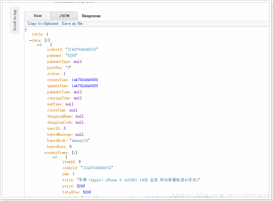Viewport: 273px width, 201px height.
Task: Collapse the first orderItems entry
Action: (x=53, y=157)
